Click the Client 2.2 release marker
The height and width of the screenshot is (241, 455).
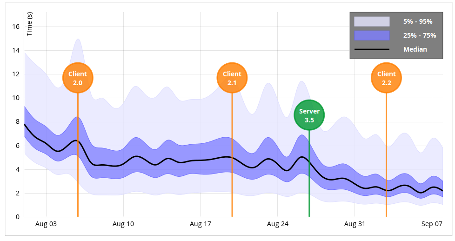(386, 78)
